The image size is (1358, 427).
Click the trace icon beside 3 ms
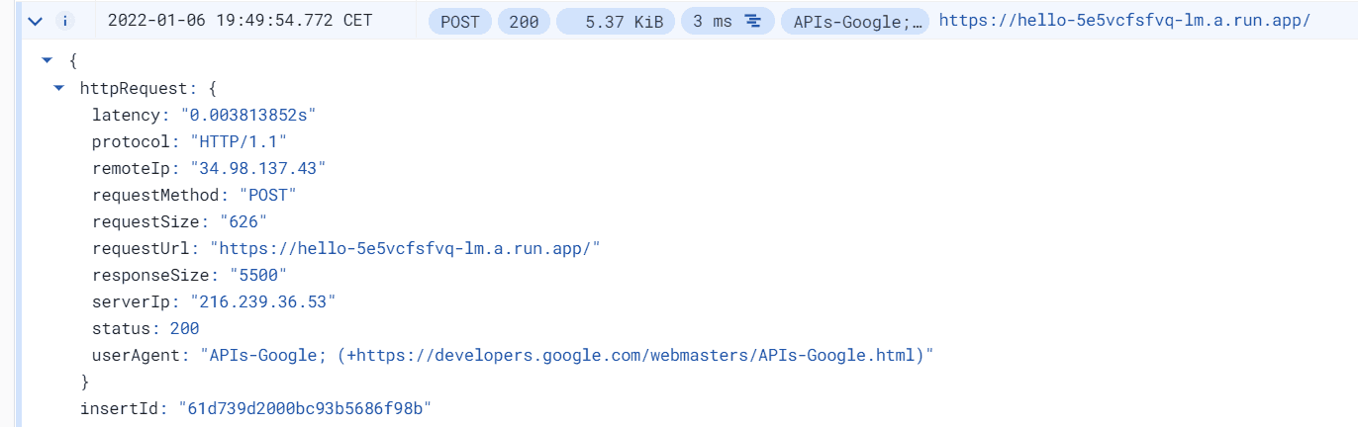pyautogui.click(x=753, y=21)
